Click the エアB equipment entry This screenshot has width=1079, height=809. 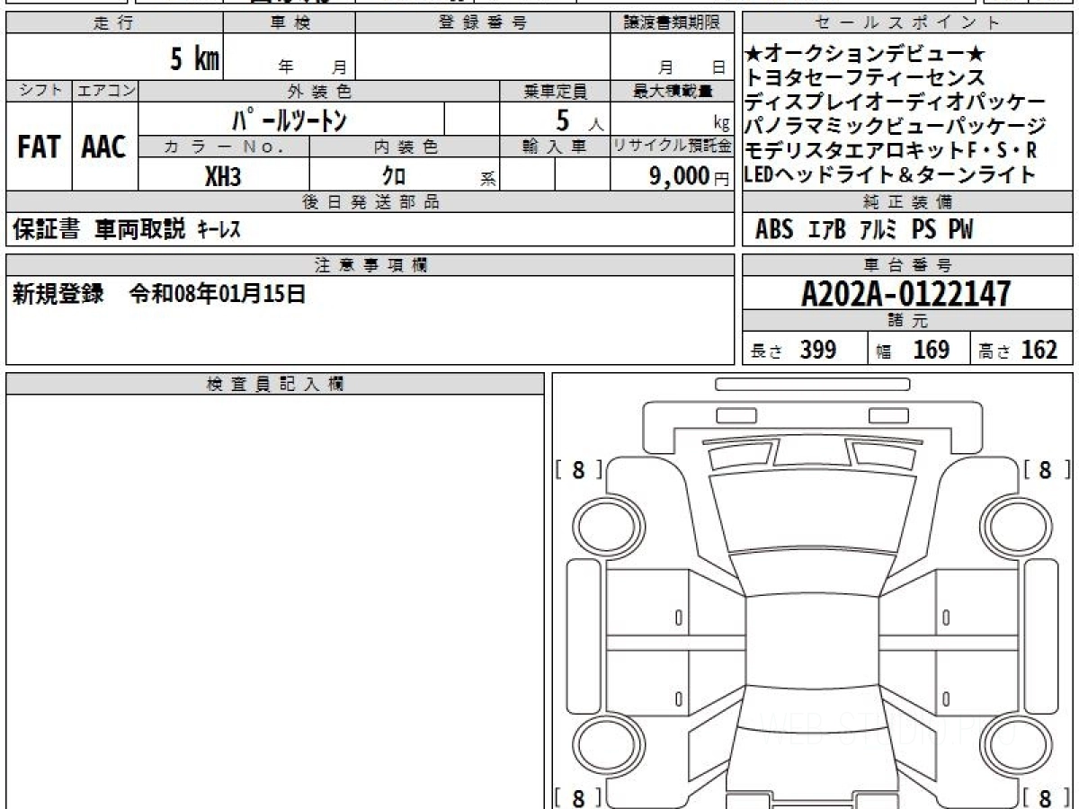pyautogui.click(x=827, y=230)
